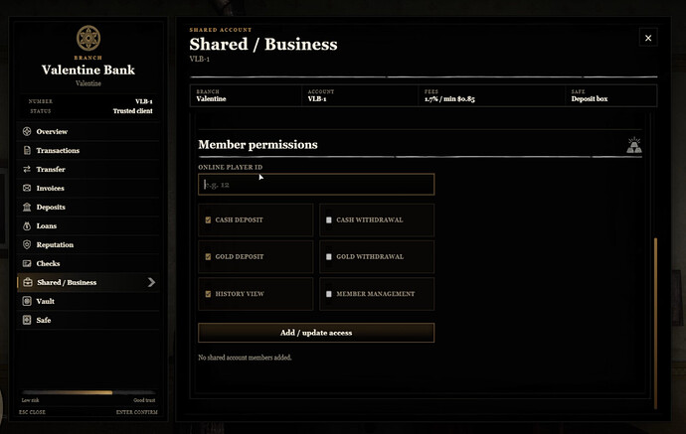Toggle the Gold Deposit permission checkbox
686x434 pixels.
208,256
